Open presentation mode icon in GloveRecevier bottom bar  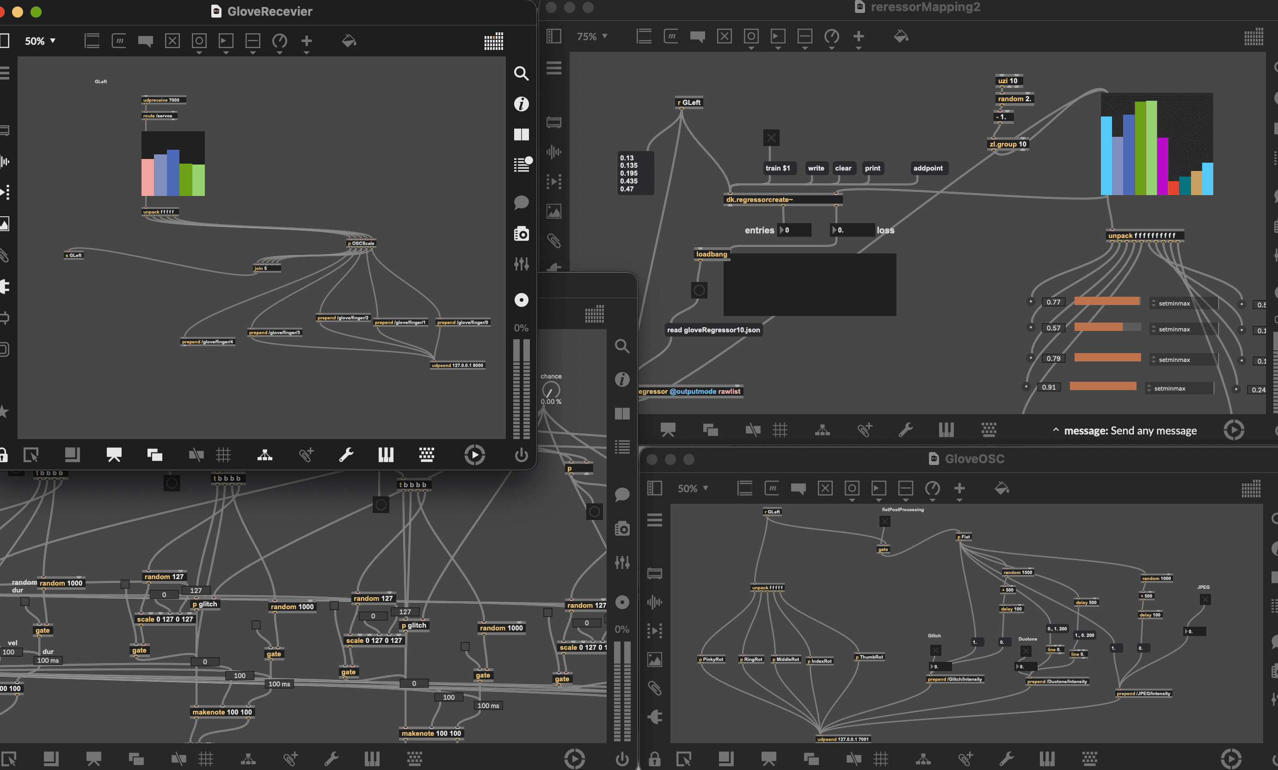coord(114,455)
